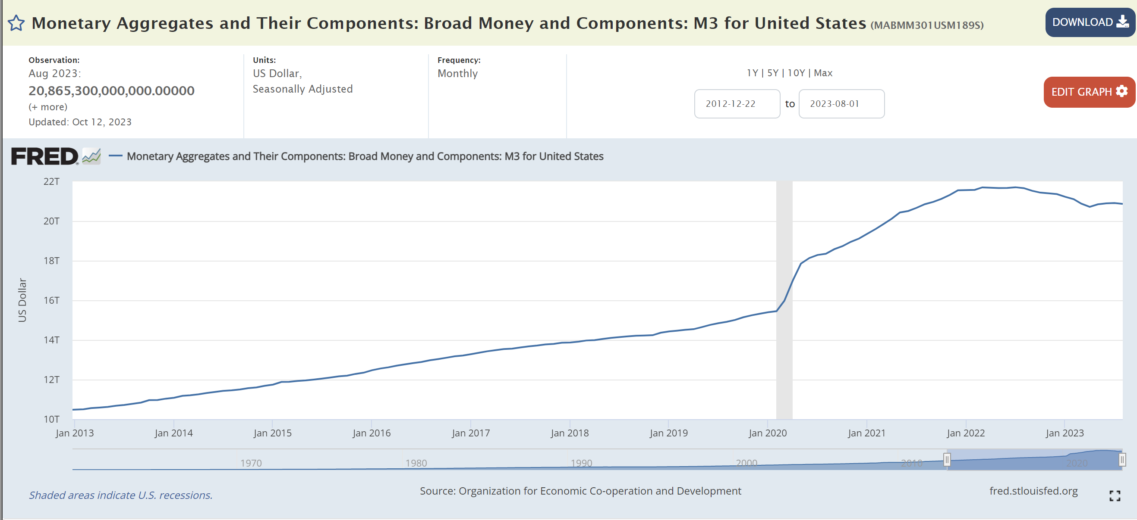Click the green chart icon beside FRED
Viewport: 1137px width, 520px height.
click(91, 156)
